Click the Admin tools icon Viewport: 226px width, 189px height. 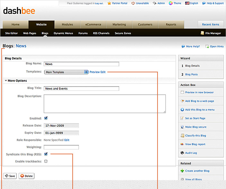pyautogui.click(x=155, y=3)
